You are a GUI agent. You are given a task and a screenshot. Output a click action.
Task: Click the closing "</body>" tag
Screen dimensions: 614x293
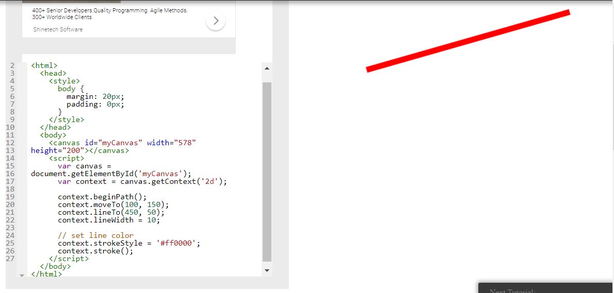56,266
